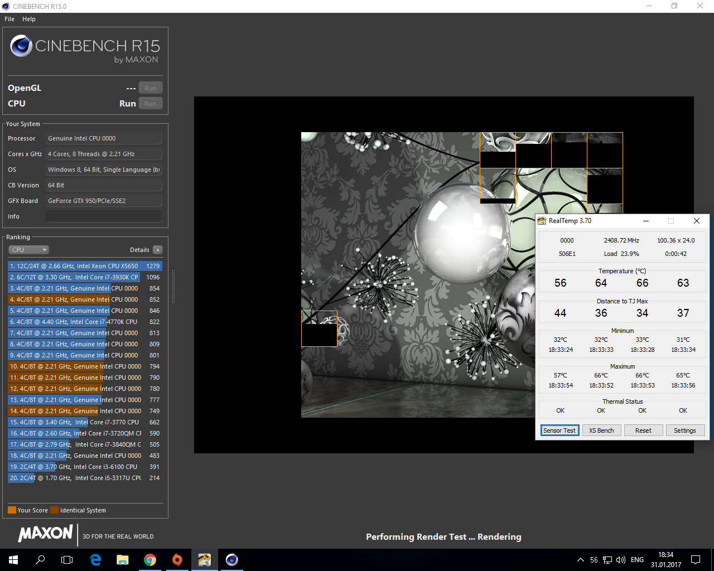Viewport: 714px width, 571px height.
Task: Open the Help menu
Action: [29, 19]
